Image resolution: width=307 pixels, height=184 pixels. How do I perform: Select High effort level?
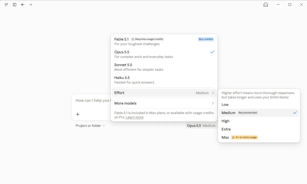(x=259, y=121)
